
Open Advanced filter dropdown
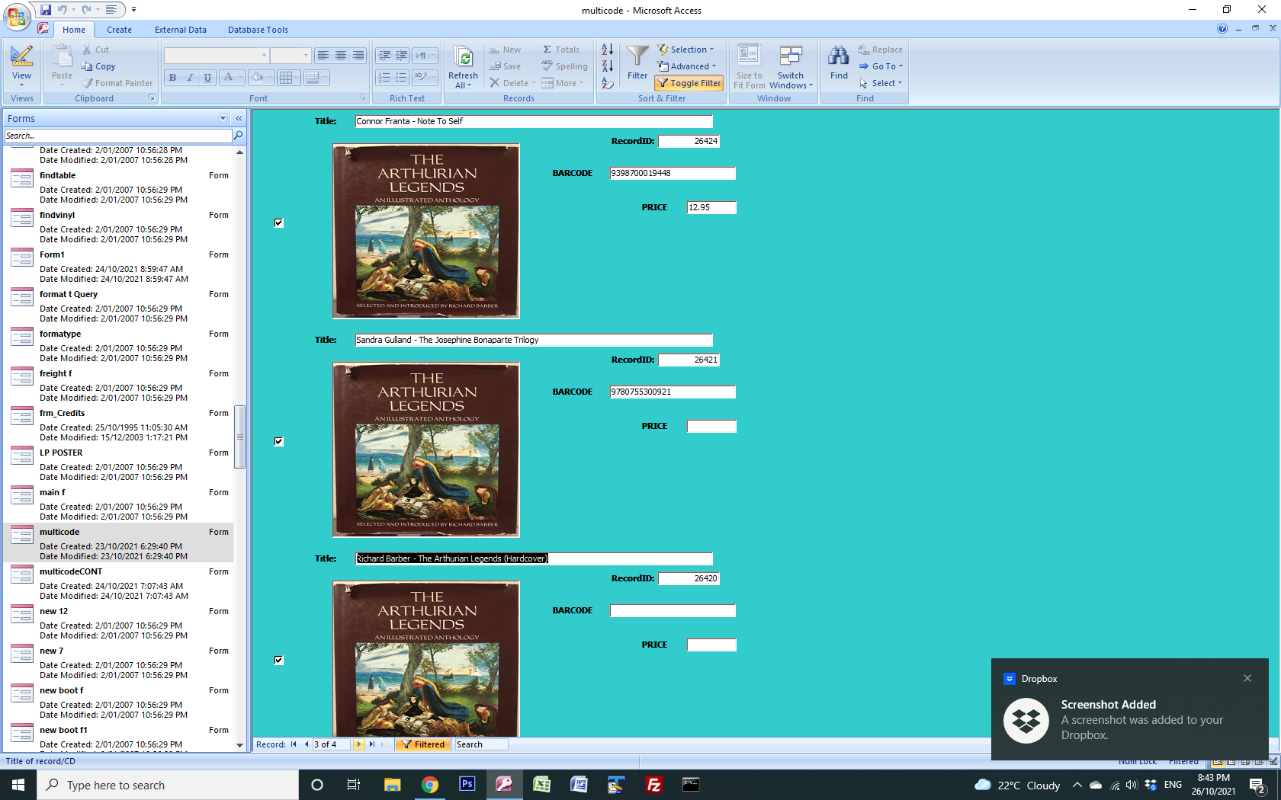[x=687, y=66]
